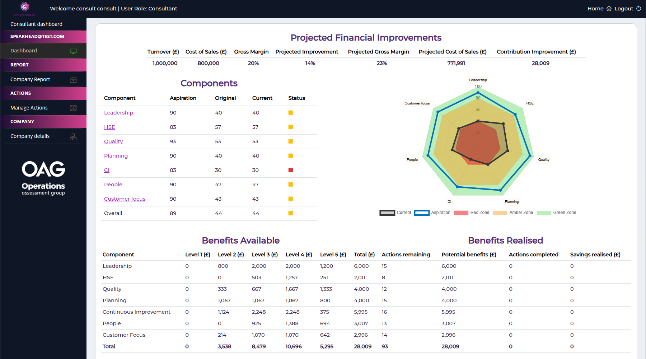Hide the Red Zone legend series
Viewport: 646px width, 359px height.
[x=461, y=213]
